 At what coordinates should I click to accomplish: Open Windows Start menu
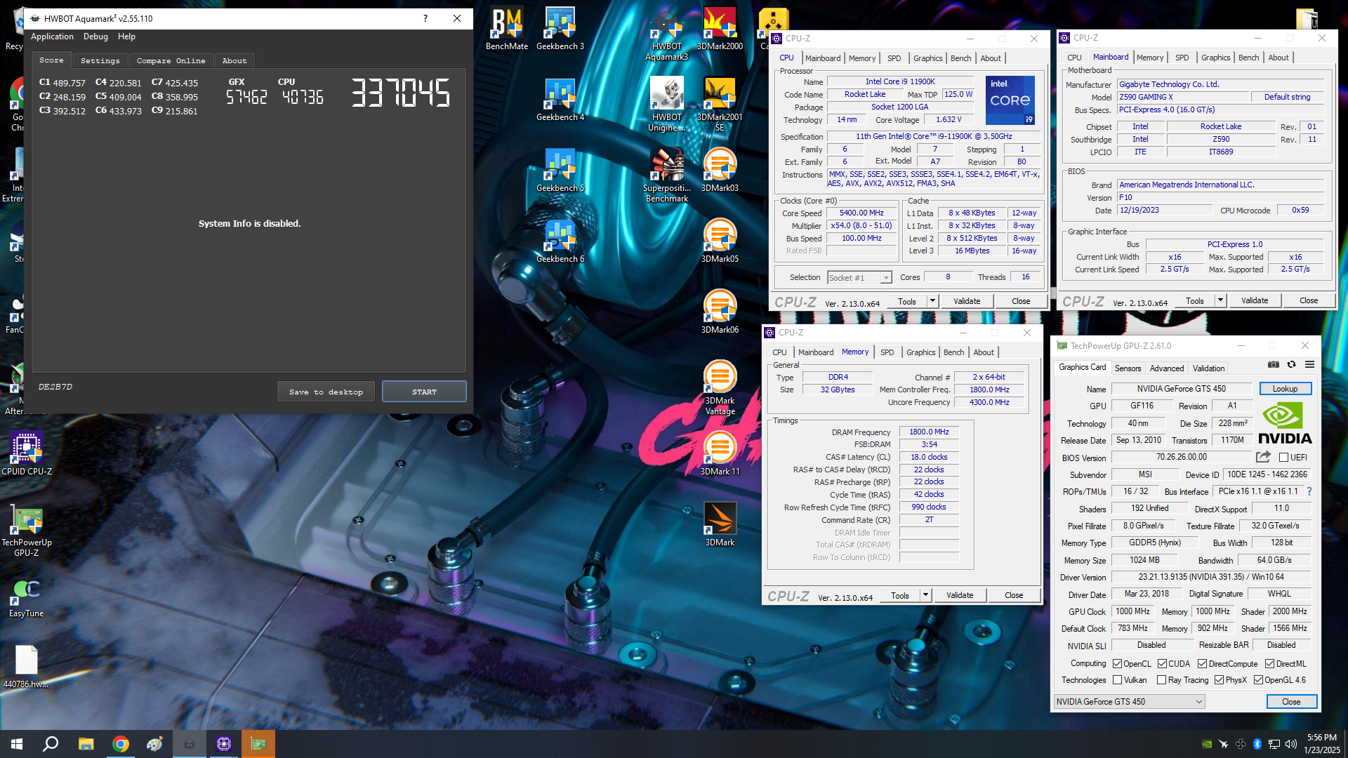(x=17, y=744)
